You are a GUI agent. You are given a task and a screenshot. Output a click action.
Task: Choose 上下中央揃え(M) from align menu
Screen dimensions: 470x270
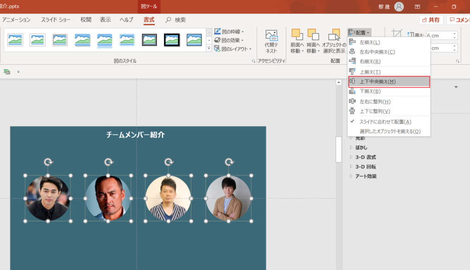pos(377,82)
